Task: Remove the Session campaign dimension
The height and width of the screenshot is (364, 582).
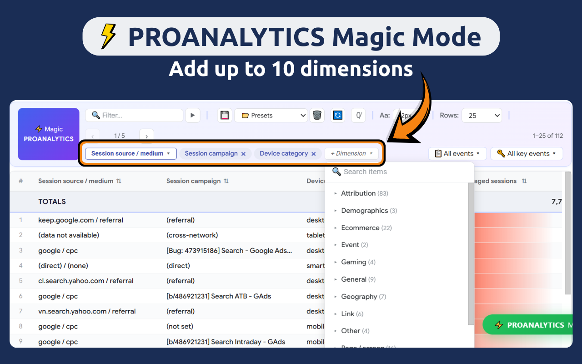Action: click(x=243, y=154)
